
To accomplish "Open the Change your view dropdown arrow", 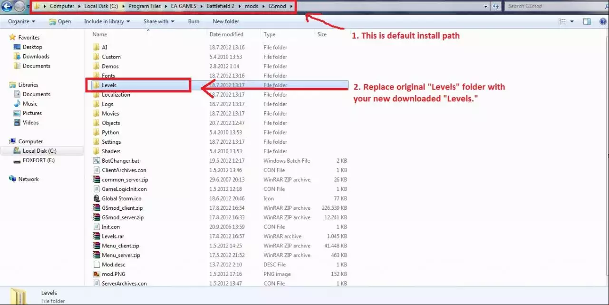I will [572, 21].
